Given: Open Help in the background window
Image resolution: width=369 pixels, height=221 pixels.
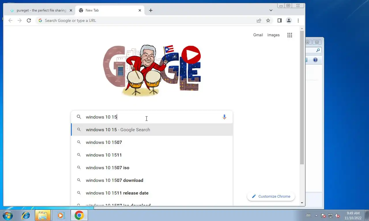Looking at the screenshot, I should tap(315, 60).
